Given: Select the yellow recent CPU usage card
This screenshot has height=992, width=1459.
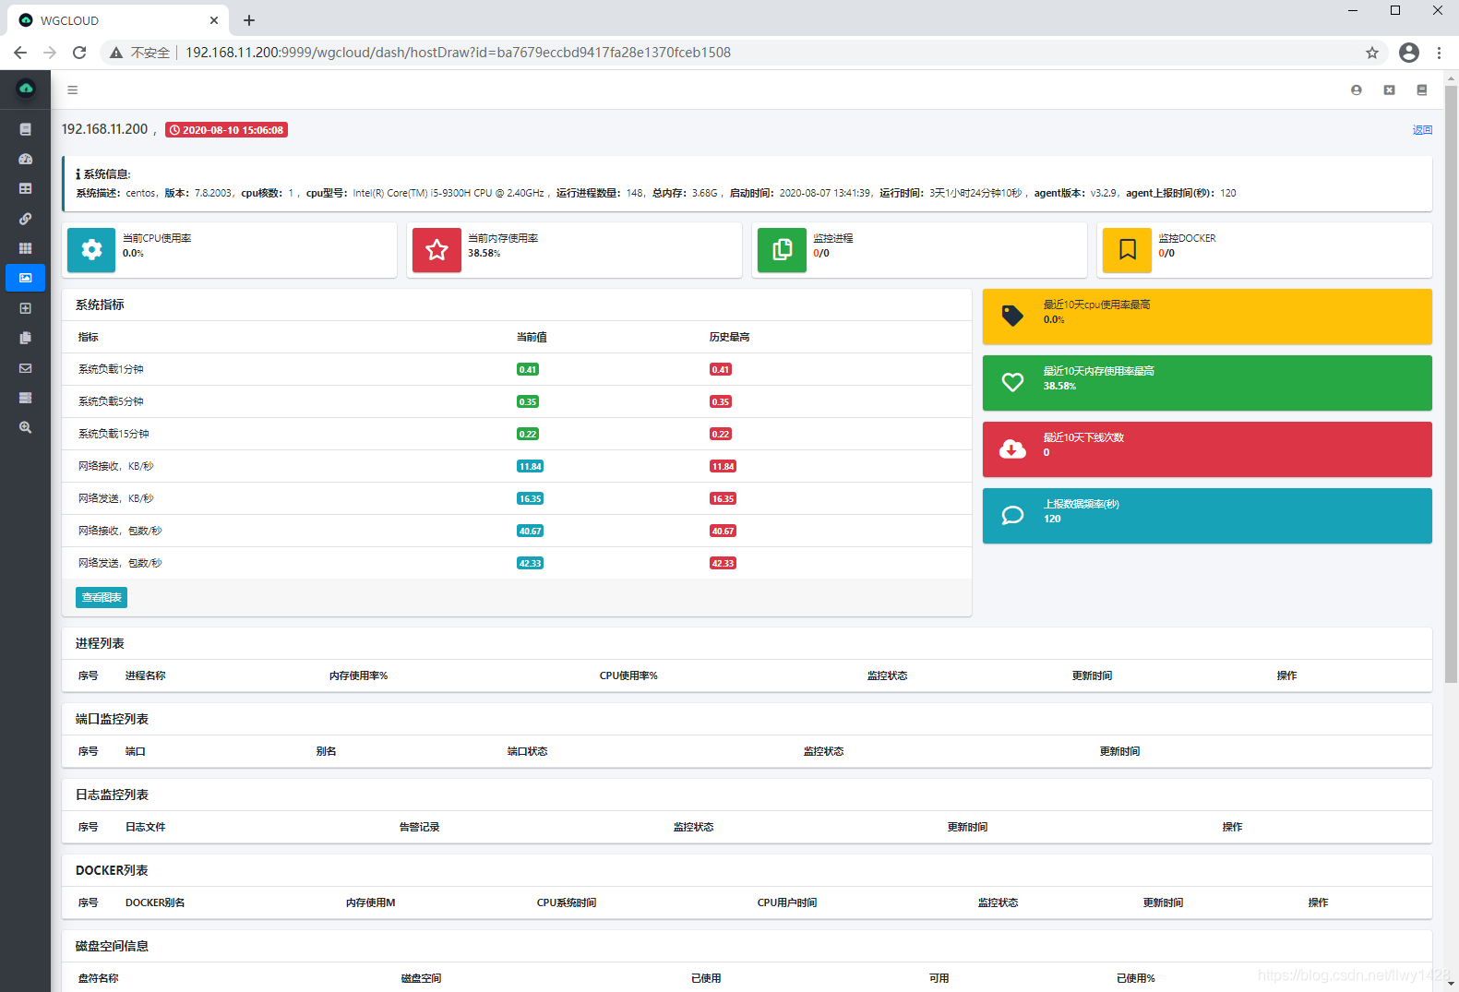Looking at the screenshot, I should [1207, 317].
